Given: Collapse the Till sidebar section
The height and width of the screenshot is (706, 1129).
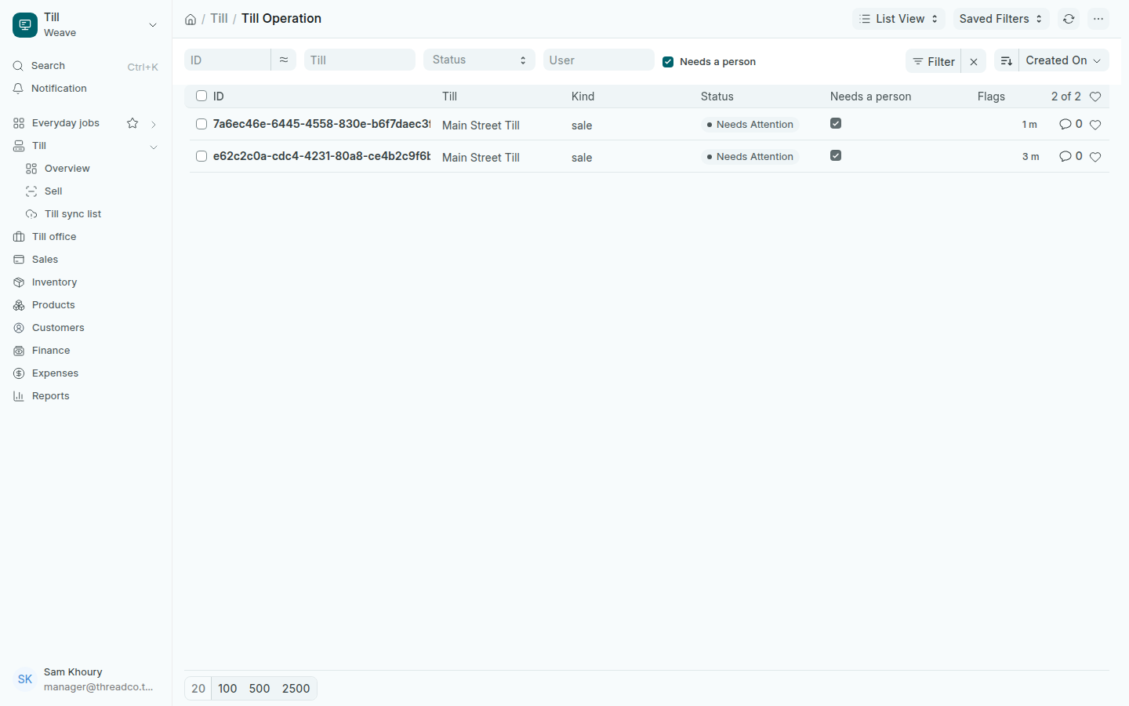Looking at the screenshot, I should click(x=154, y=147).
